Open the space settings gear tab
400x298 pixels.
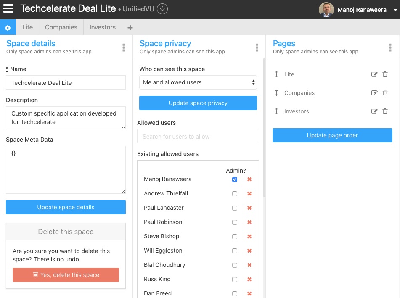pyautogui.click(x=8, y=27)
